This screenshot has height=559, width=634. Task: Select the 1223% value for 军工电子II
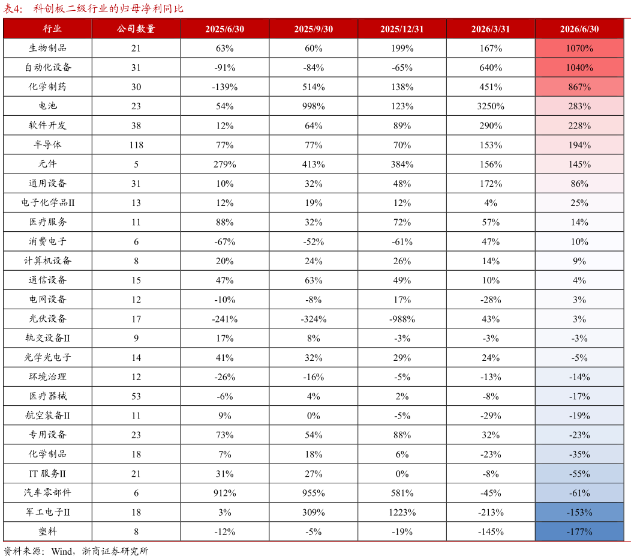pyautogui.click(x=402, y=512)
